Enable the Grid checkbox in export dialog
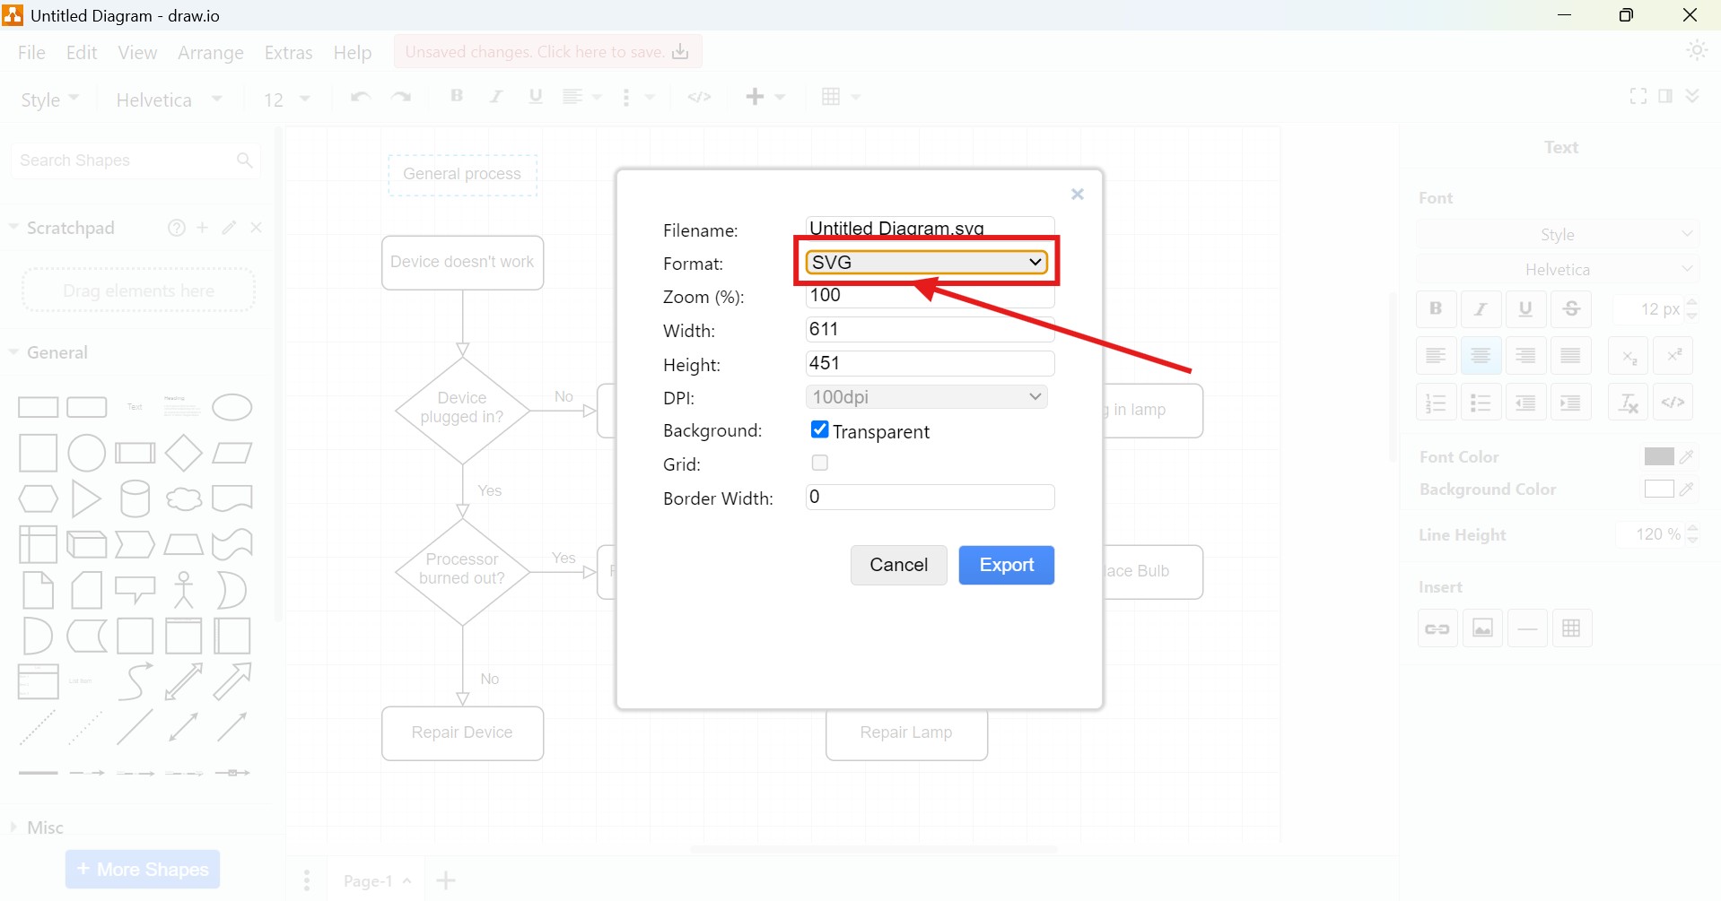 (x=819, y=463)
